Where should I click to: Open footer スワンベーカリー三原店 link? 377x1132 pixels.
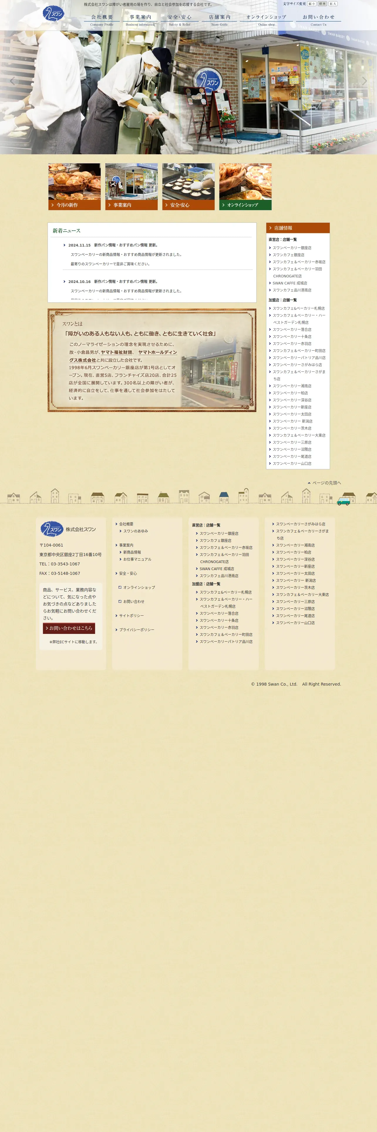pyautogui.click(x=295, y=602)
